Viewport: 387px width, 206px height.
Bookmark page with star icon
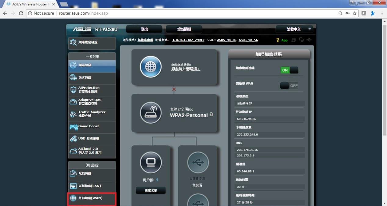[x=355, y=13]
